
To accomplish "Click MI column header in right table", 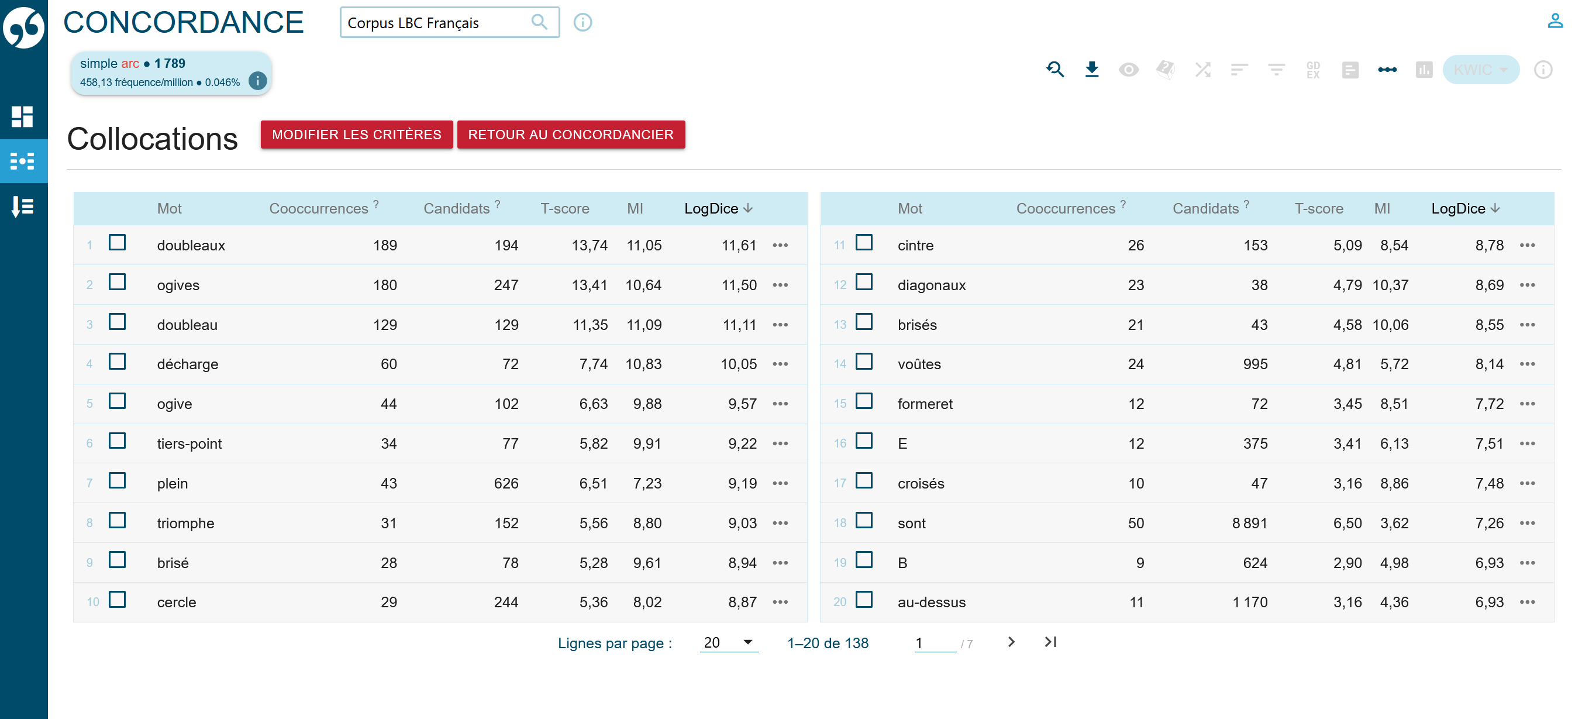I will (x=1383, y=208).
